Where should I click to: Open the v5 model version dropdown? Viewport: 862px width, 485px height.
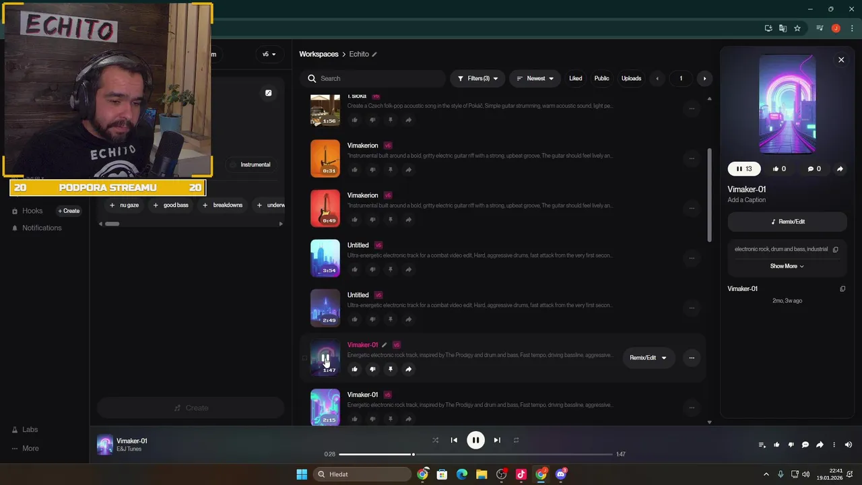269,54
